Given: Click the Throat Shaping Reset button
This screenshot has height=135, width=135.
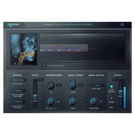Looking at the screenshot, I should [x=44, y=65].
